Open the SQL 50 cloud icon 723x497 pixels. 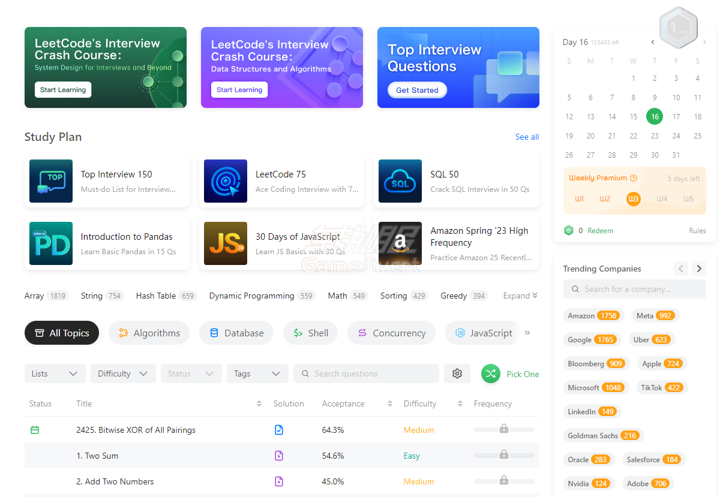click(400, 181)
